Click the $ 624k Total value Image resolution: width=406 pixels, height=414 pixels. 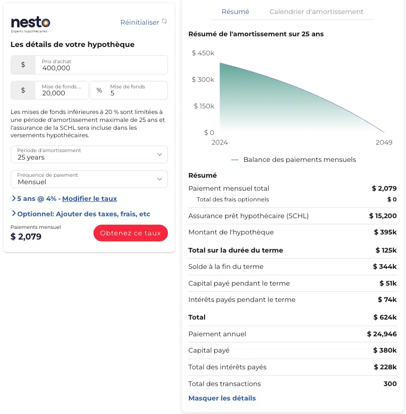pyautogui.click(x=385, y=317)
